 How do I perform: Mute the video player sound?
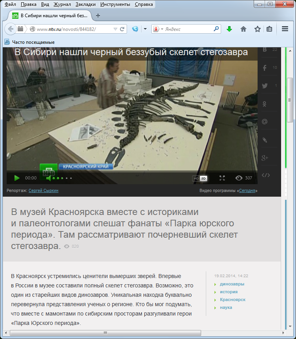49,178
